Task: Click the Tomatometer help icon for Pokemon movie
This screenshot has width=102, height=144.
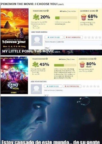Action: coord(47,11)
